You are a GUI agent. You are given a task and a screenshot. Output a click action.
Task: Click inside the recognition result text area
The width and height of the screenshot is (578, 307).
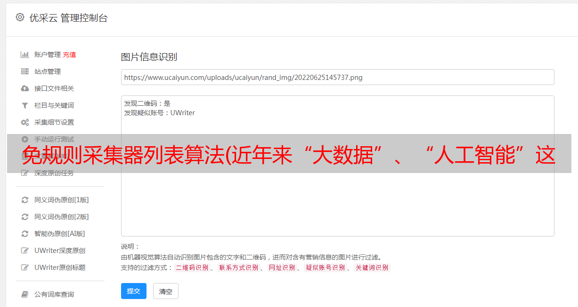tap(337, 166)
